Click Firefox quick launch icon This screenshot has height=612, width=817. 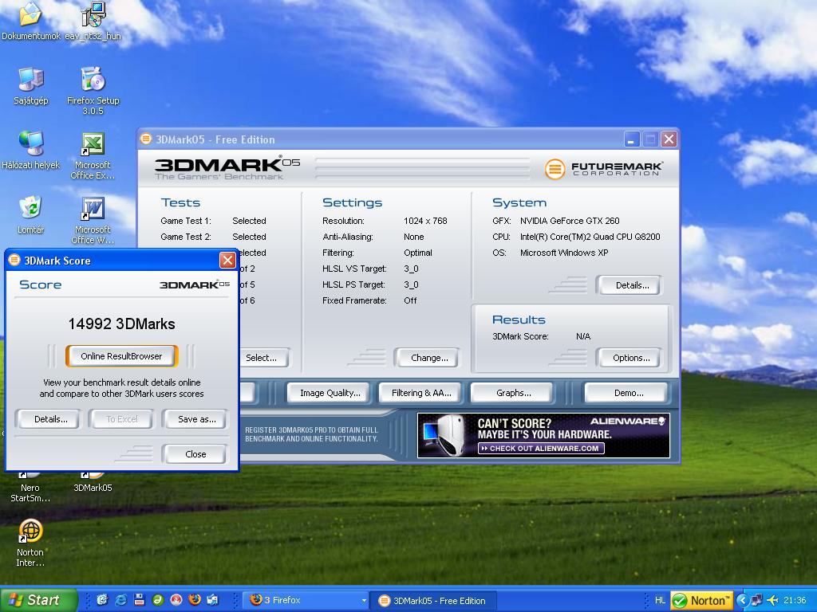point(195,600)
